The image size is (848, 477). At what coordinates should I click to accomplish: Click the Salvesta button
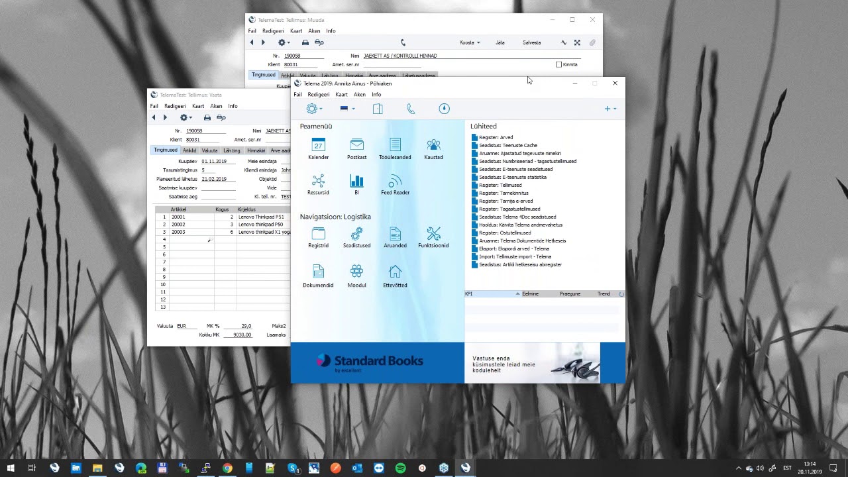tap(531, 42)
